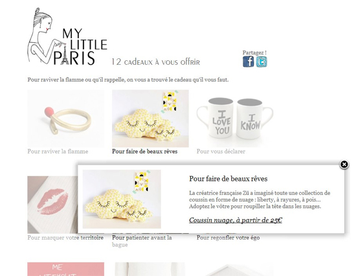Open the pink 'ME' poster thumbnail
Viewport: 356px width, 276px height.
[x=66, y=269]
